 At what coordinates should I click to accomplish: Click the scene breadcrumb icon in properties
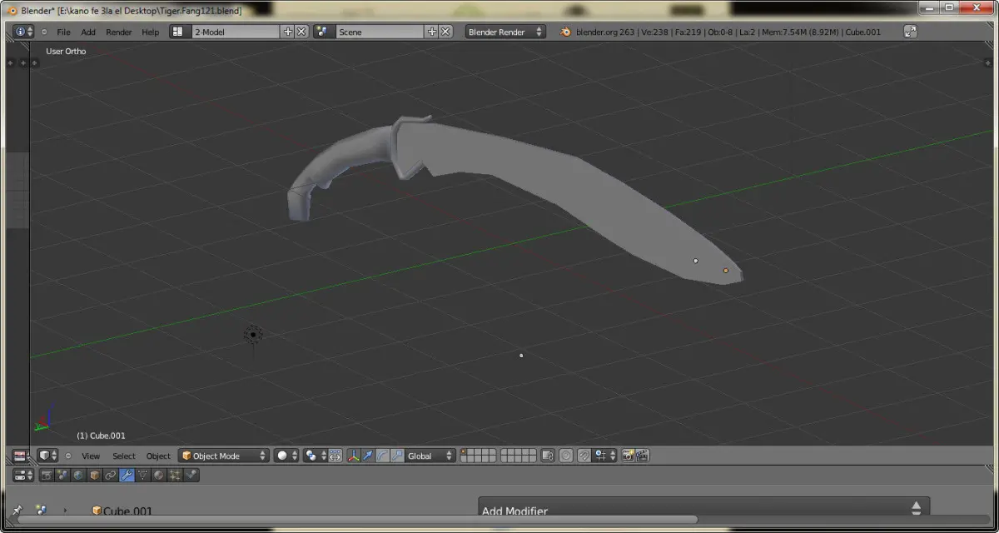[41, 511]
